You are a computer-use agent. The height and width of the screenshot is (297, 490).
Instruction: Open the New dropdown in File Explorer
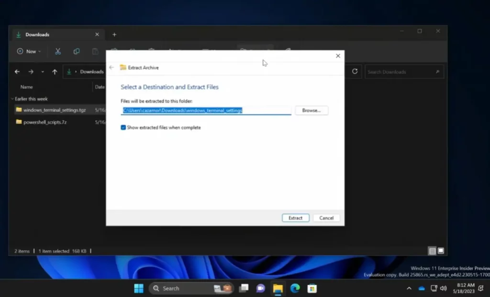(x=29, y=51)
